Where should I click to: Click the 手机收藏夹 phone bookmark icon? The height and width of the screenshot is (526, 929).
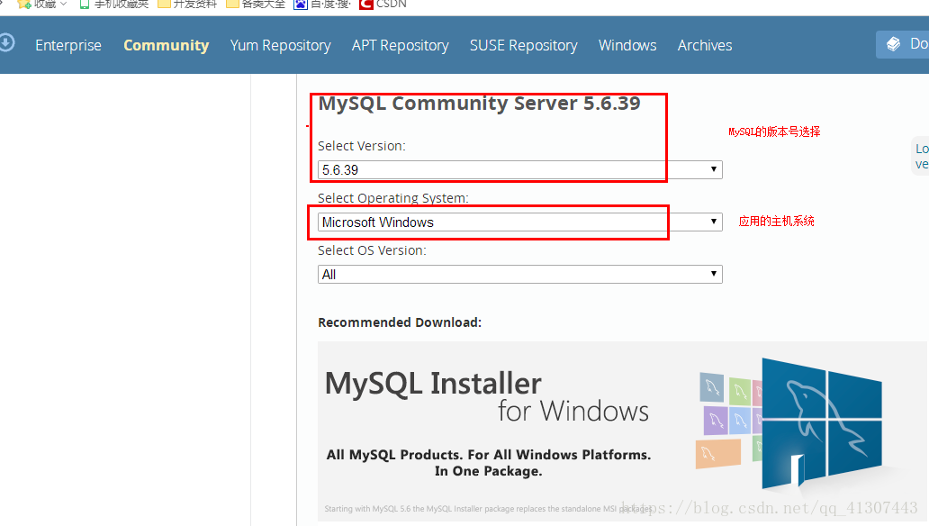click(85, 5)
